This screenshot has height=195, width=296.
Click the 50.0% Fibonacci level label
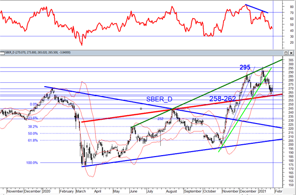33,133
